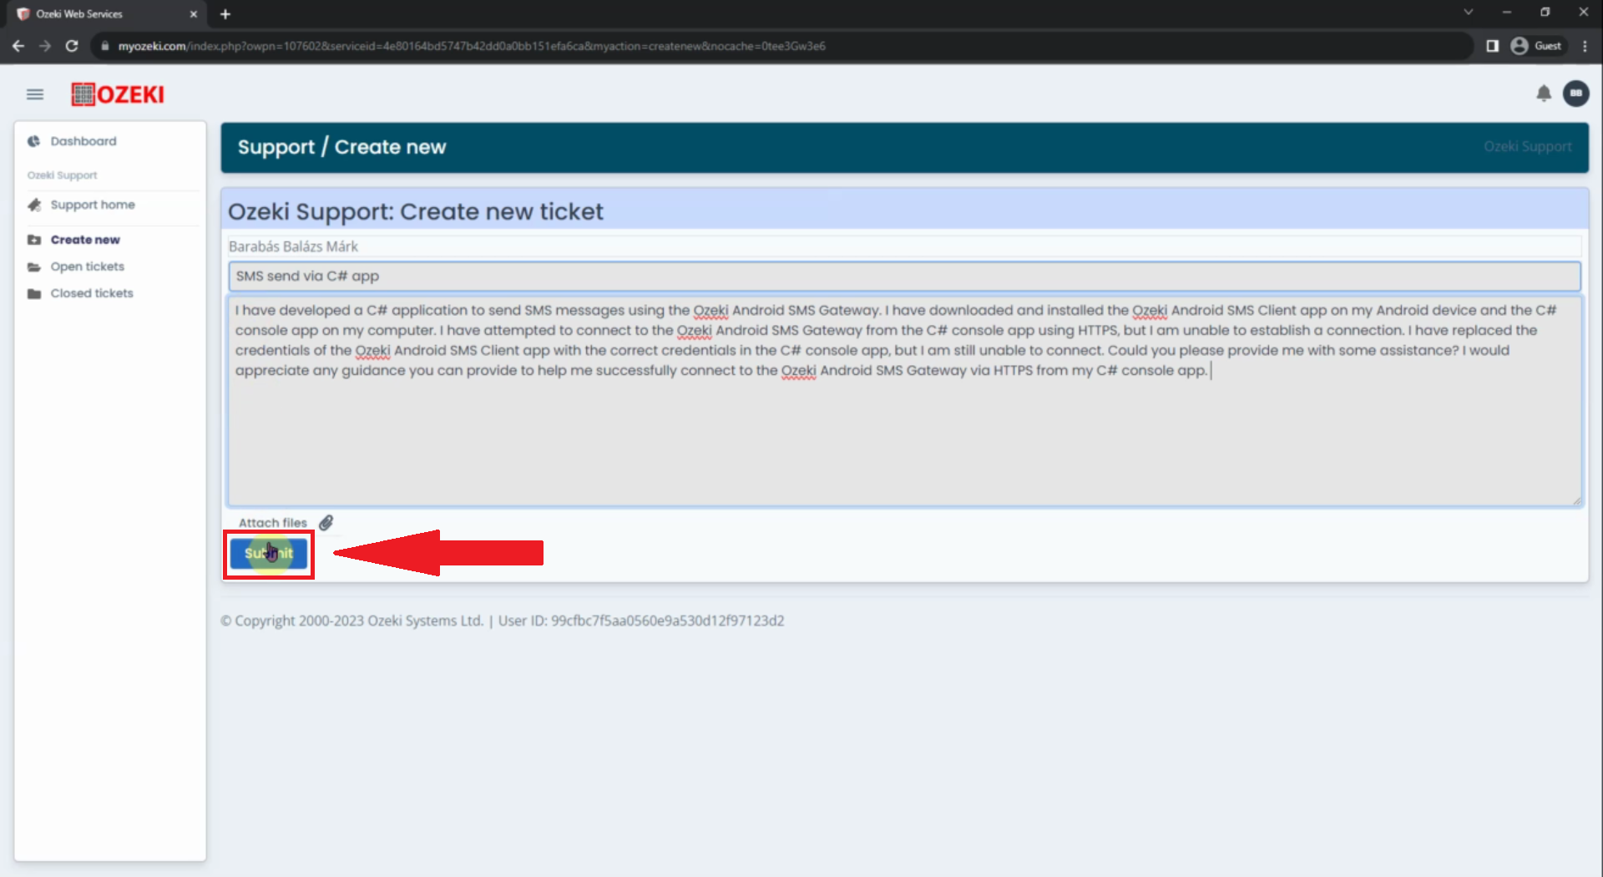Viewport: 1603px width, 877px height.
Task: Close the Ozeki Web Services tab
Action: pos(194,14)
